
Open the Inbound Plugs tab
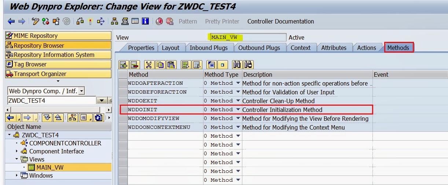(209, 48)
